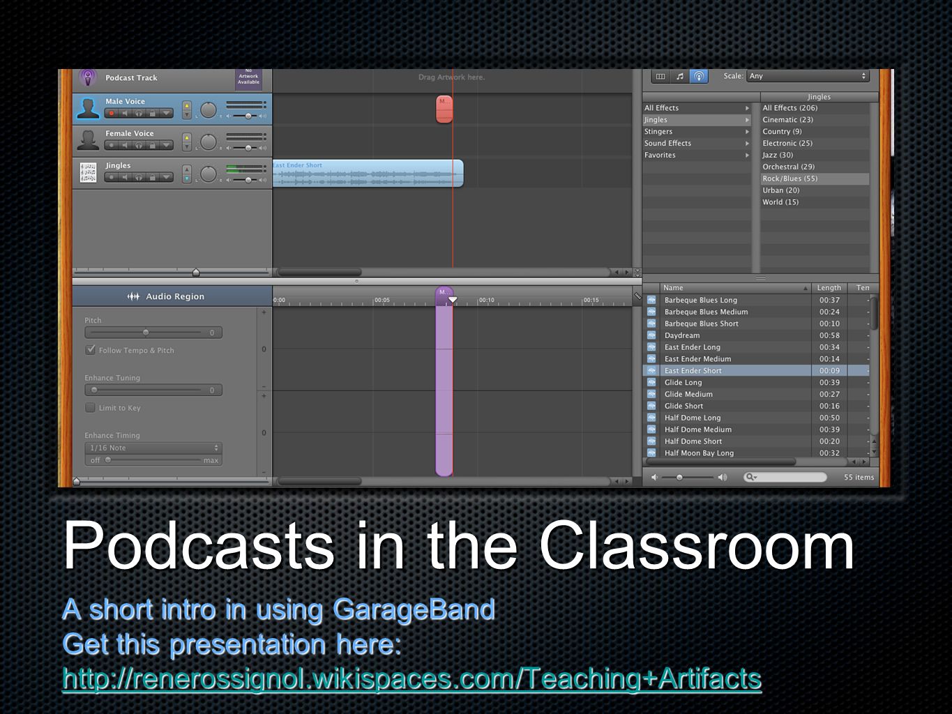The width and height of the screenshot is (952, 714).
Task: Open the Enhance Timing 1/16 Note dropdown
Action: [153, 448]
